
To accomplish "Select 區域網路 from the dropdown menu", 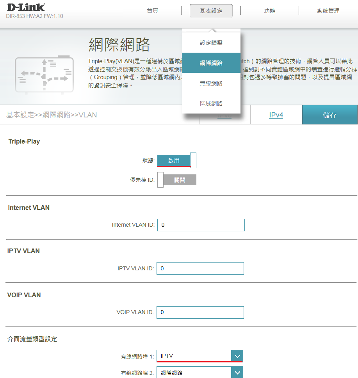I will tap(211, 103).
